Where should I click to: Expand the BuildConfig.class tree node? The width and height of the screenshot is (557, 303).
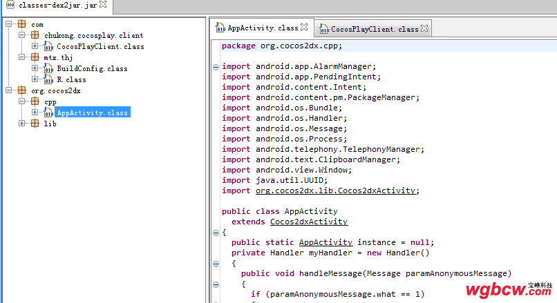[x=35, y=69]
